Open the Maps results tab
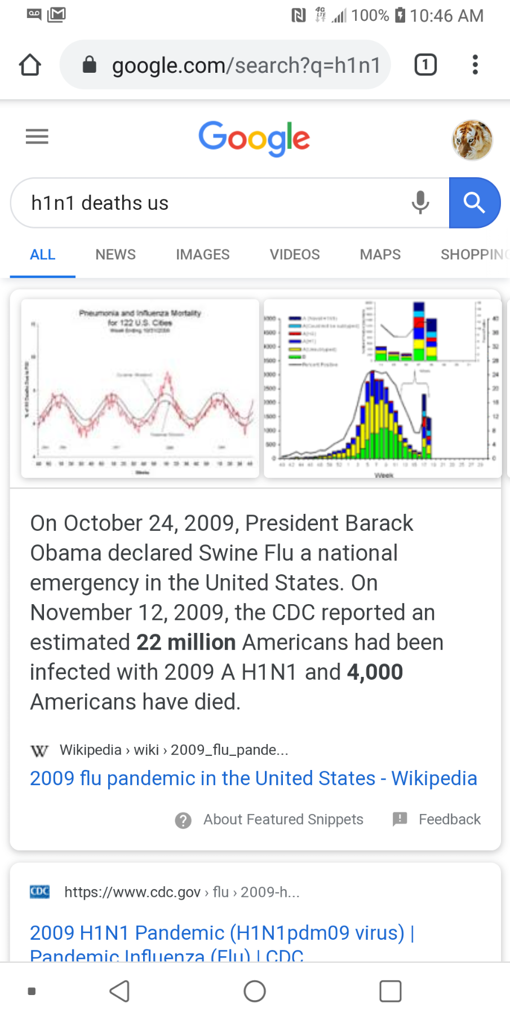Screen dimensions: 510x1021 pyautogui.click(x=380, y=255)
